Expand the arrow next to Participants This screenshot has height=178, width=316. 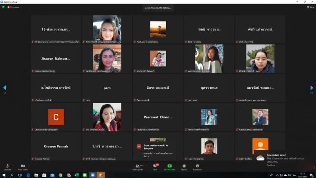click(147, 166)
